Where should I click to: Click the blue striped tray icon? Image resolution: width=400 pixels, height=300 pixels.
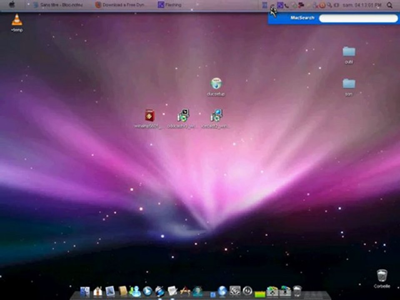pos(265,5)
